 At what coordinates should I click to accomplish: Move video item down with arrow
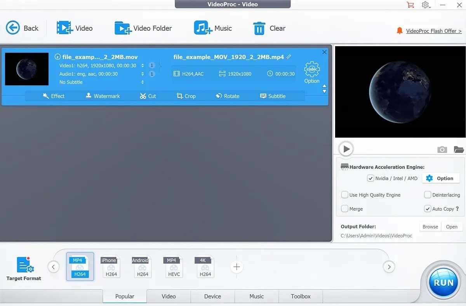click(x=325, y=92)
